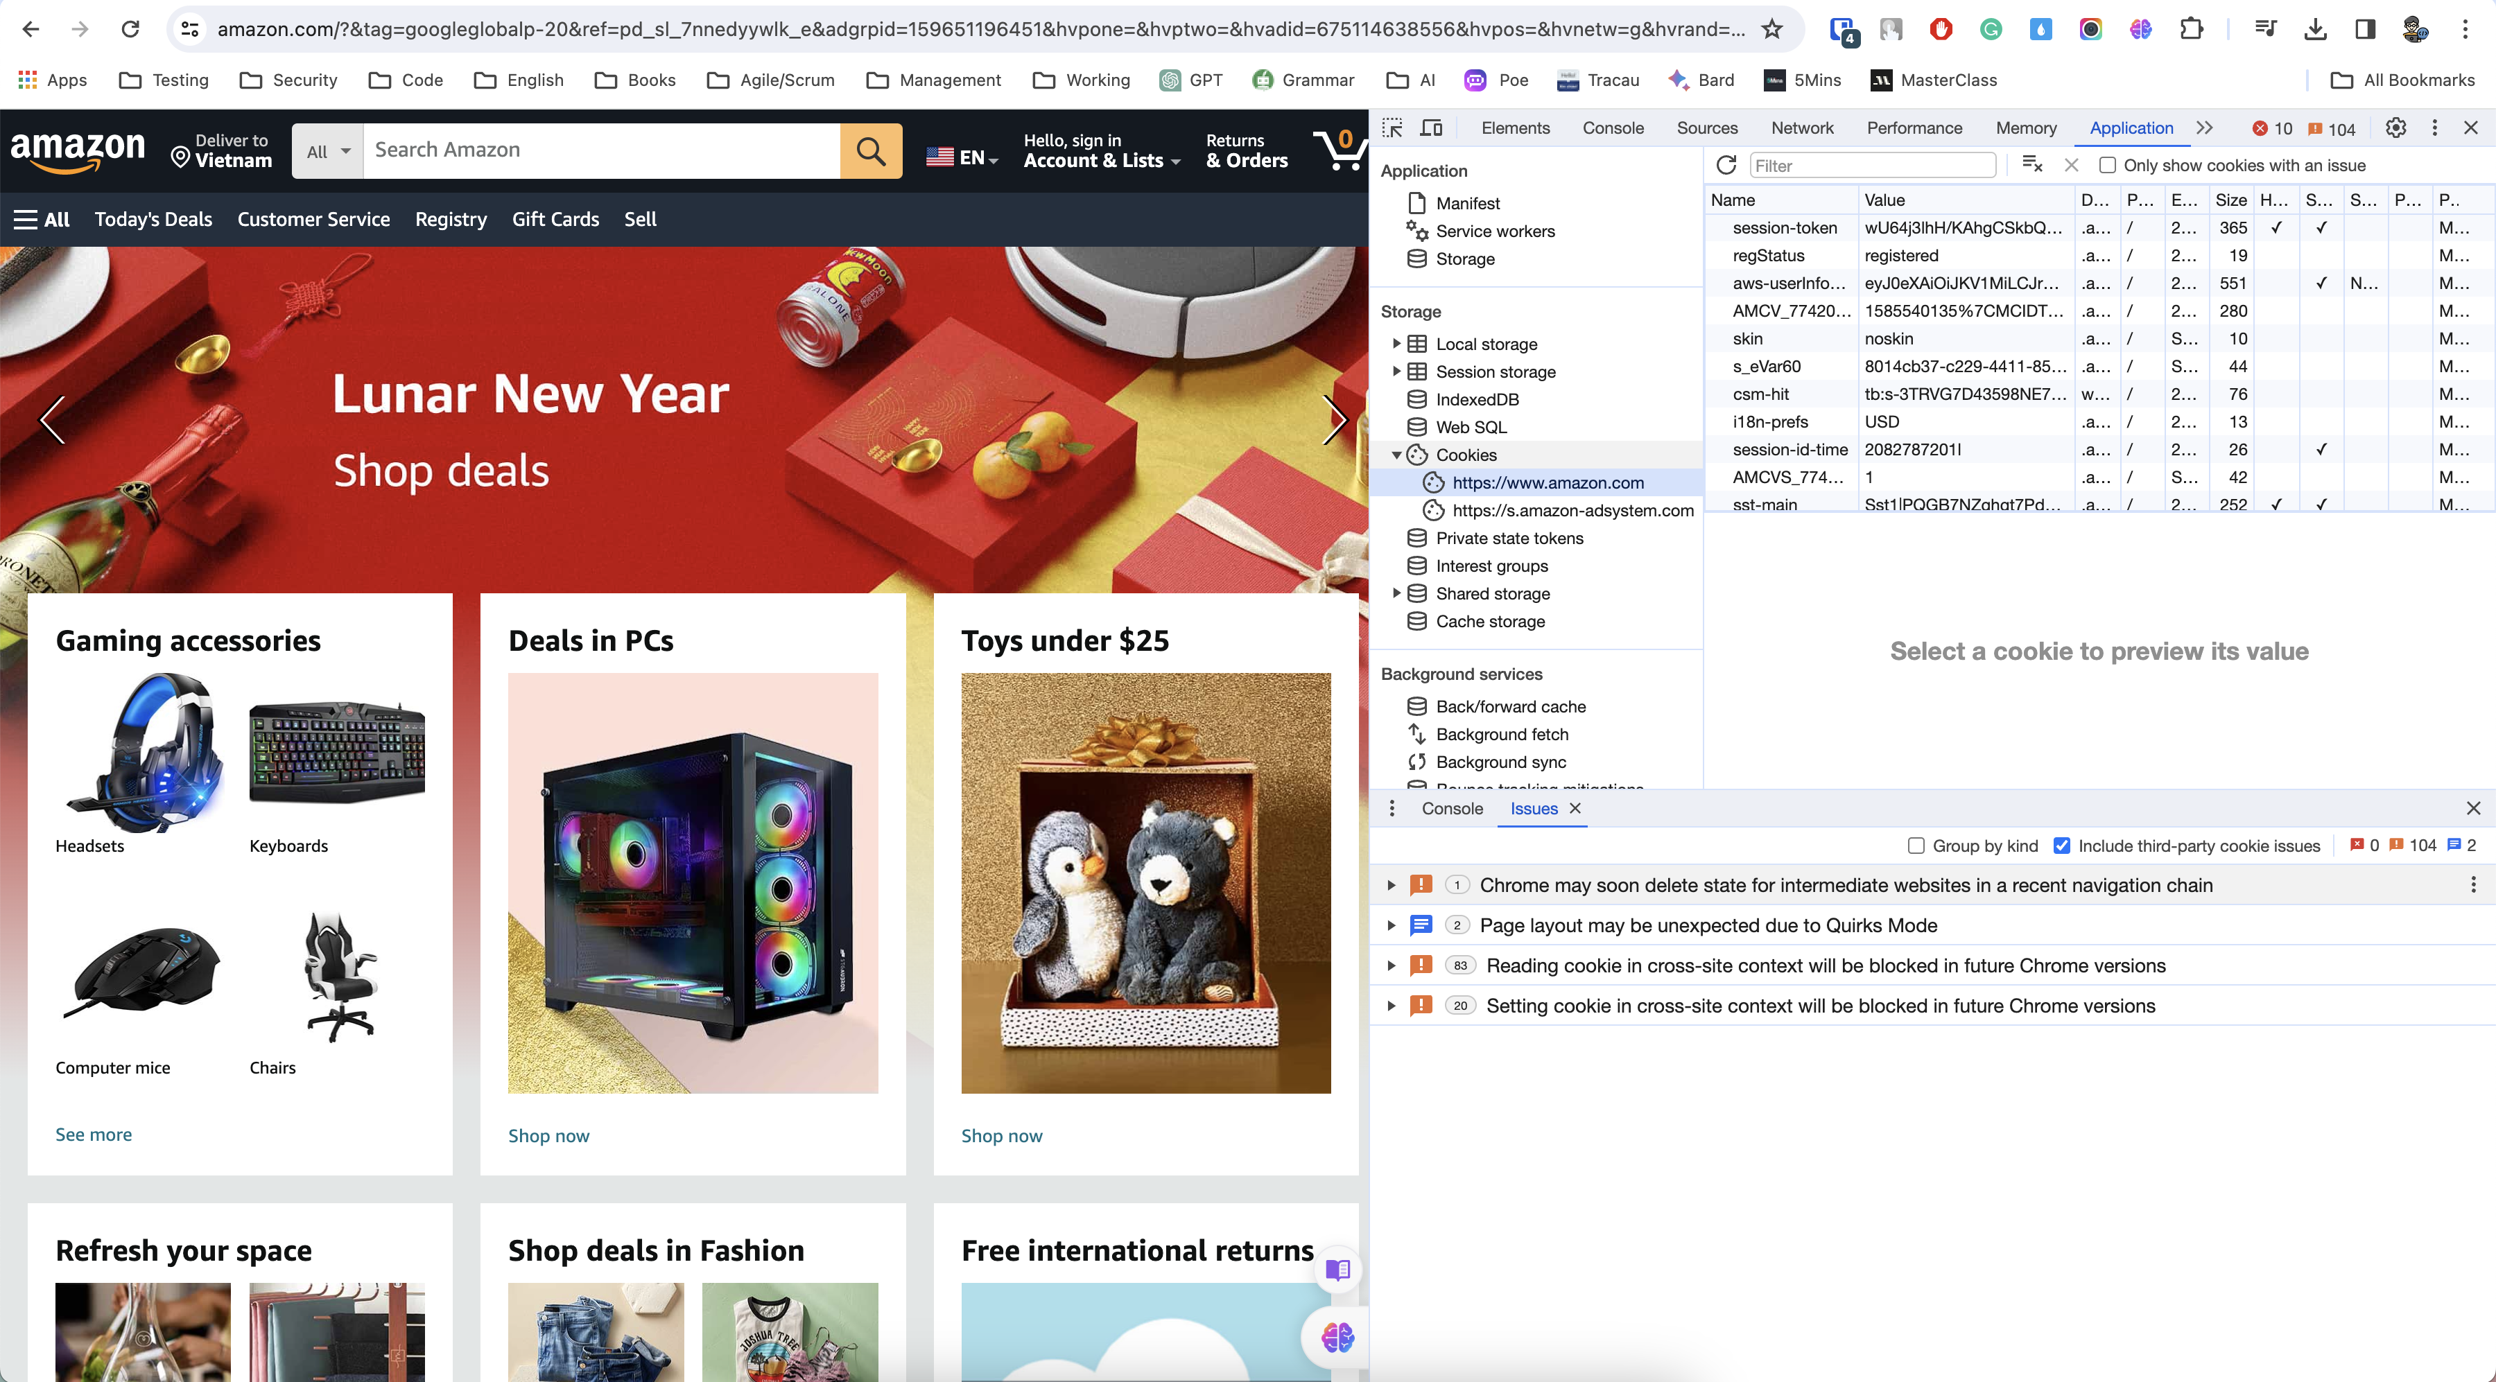Check the Group by kind option
Image resolution: width=2496 pixels, height=1382 pixels.
tap(1916, 846)
